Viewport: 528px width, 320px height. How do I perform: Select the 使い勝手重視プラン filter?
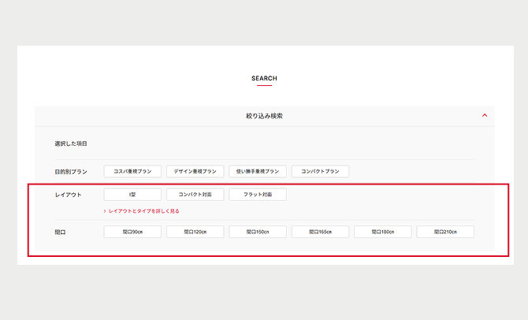click(258, 171)
